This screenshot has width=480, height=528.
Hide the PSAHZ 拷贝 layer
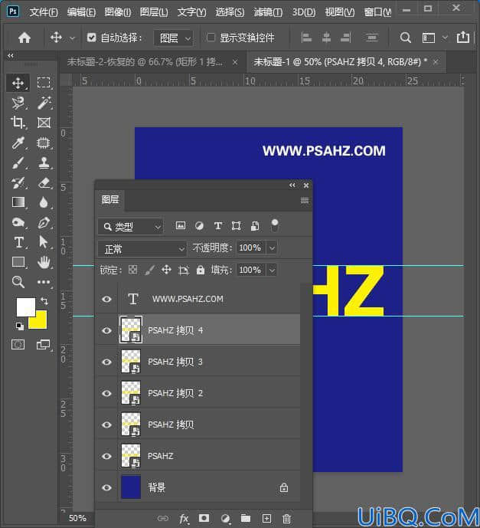(x=106, y=425)
